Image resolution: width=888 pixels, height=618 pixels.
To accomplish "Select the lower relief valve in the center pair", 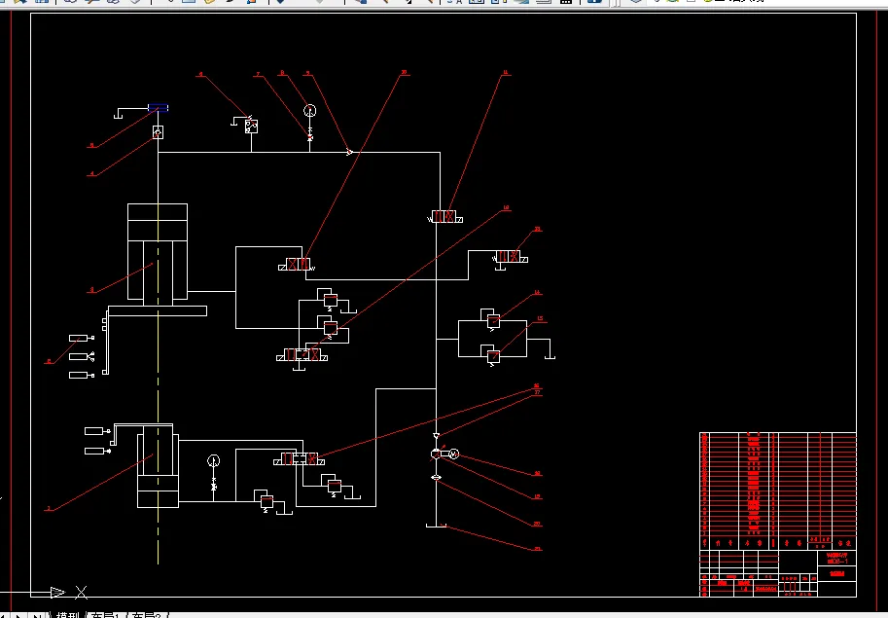I will [x=330, y=328].
